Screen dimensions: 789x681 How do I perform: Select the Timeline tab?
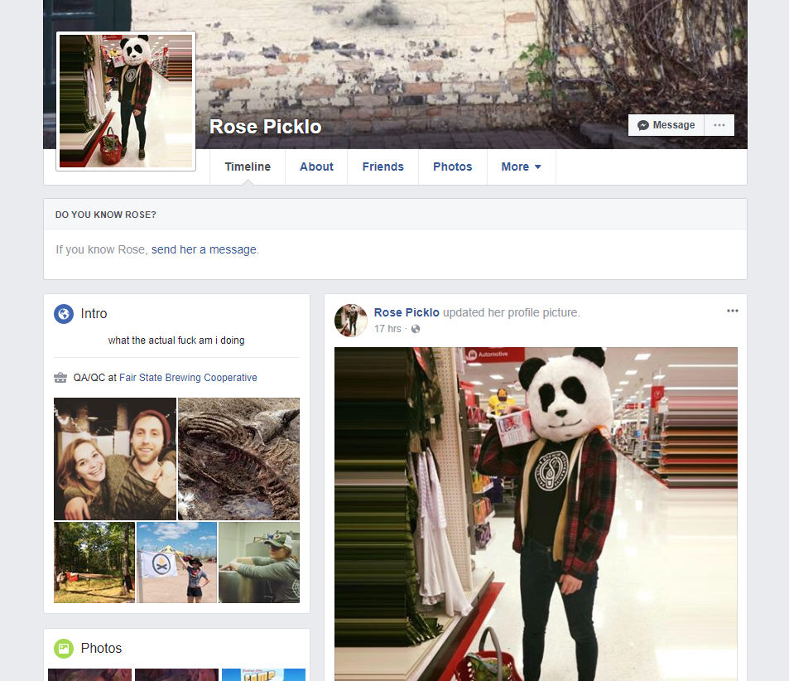(248, 167)
